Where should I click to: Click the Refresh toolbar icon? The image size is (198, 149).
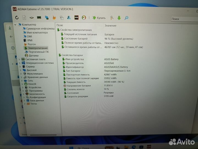tap(17, 17)
